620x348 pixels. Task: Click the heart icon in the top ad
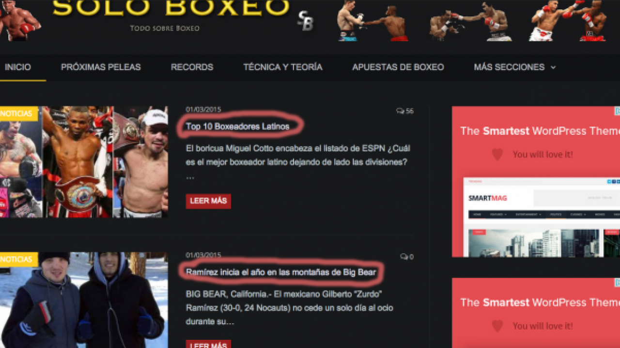[497, 155]
